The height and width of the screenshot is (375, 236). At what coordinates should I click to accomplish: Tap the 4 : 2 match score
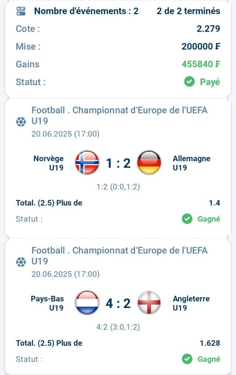click(118, 303)
